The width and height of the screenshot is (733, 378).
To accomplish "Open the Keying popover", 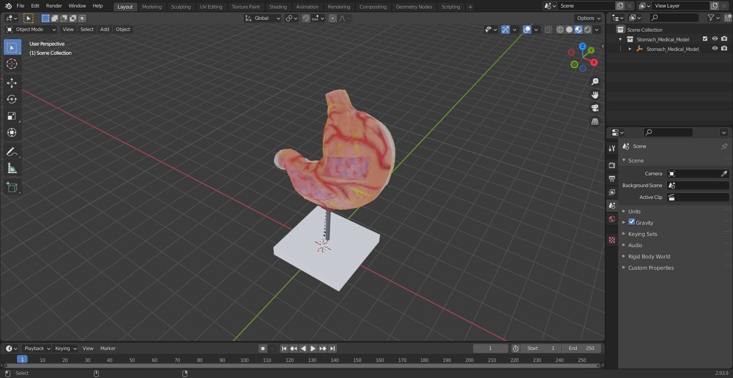I will coord(65,349).
